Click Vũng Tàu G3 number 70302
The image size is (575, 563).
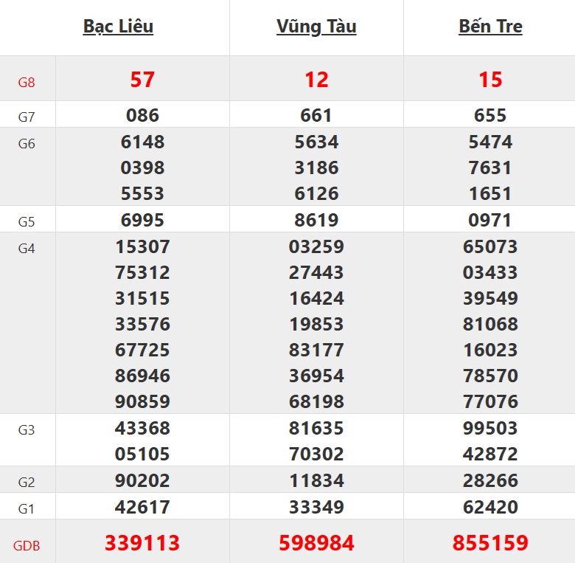pos(316,454)
